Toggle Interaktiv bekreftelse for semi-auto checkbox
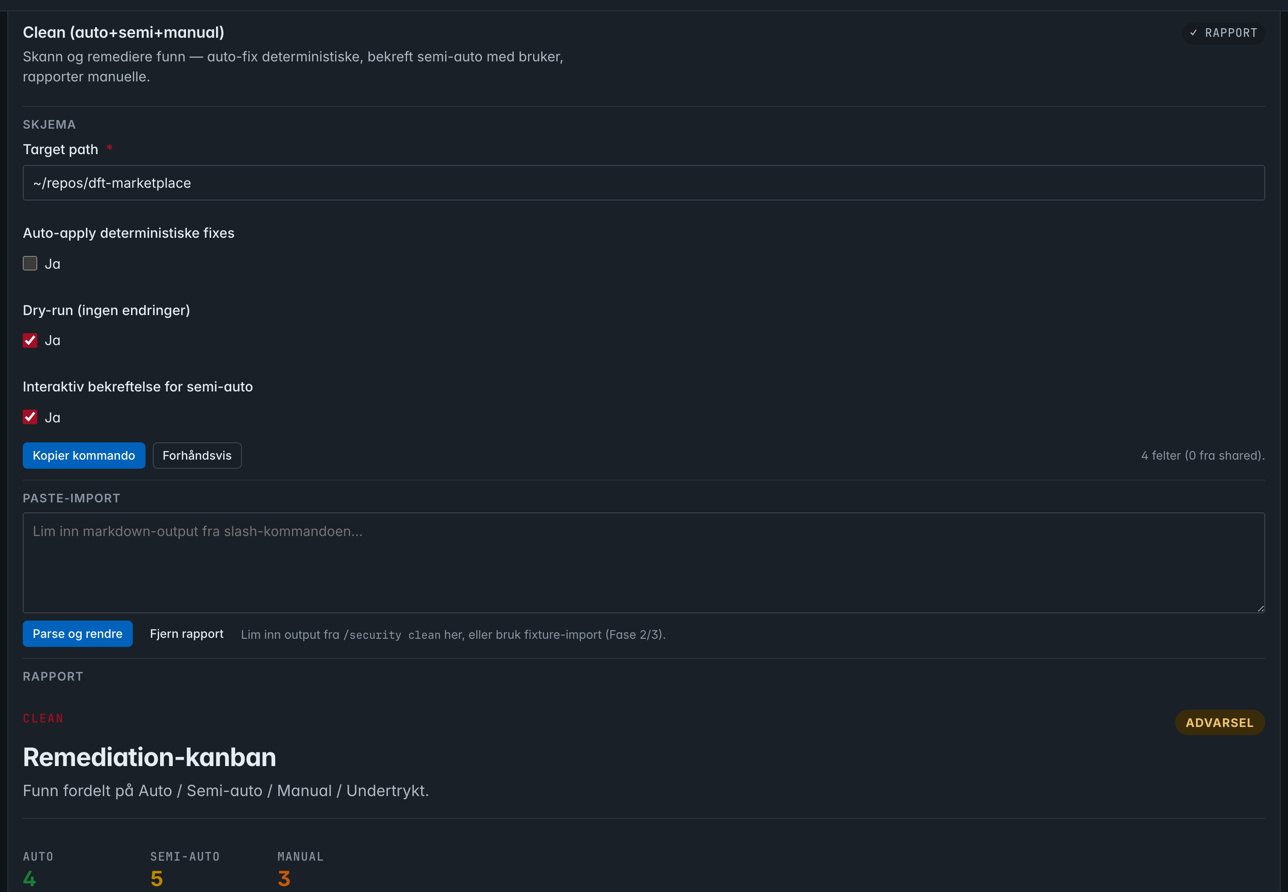Viewport: 1288px width, 892px height. click(x=30, y=417)
